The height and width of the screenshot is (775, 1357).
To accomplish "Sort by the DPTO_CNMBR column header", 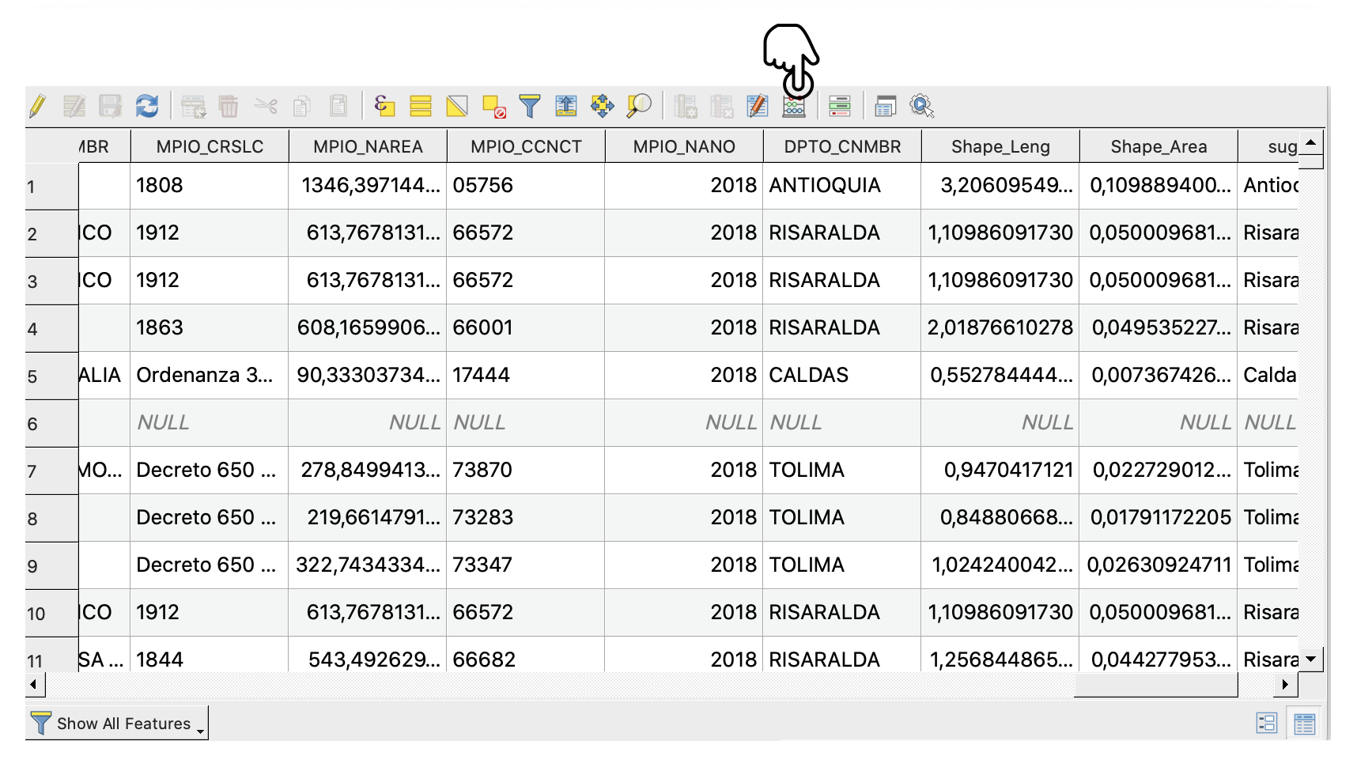I will click(842, 146).
